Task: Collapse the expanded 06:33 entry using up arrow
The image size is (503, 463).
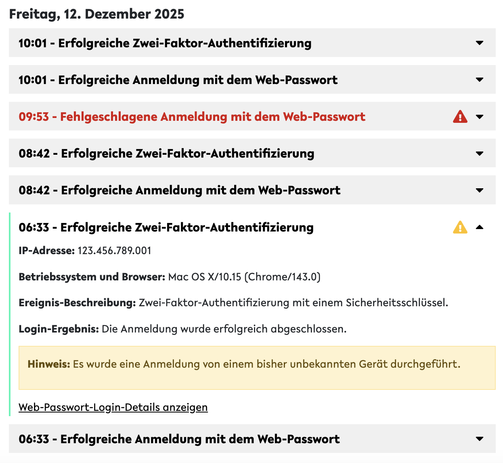Action: (x=480, y=227)
